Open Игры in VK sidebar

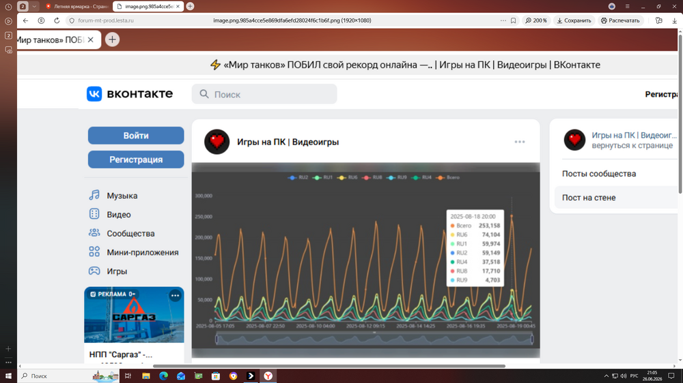pos(108,271)
